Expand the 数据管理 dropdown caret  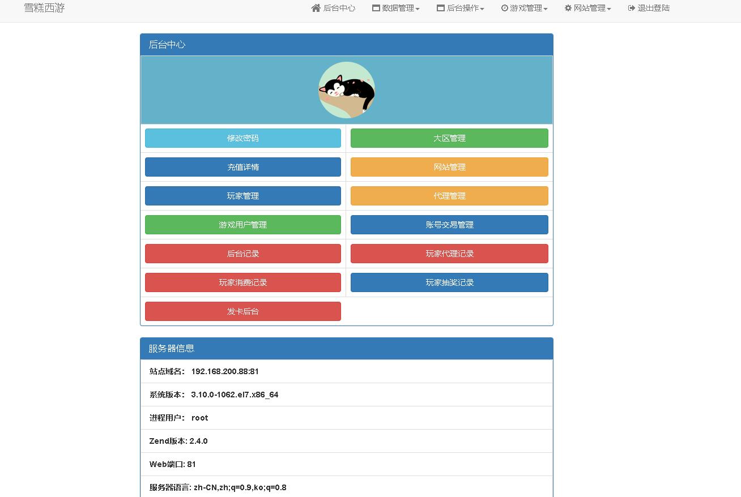tap(418, 9)
